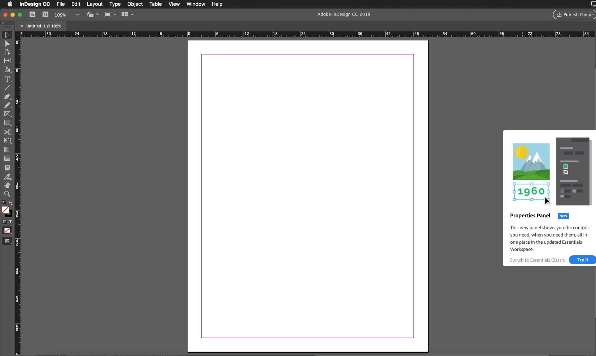Click the Properties Panel heading text
The height and width of the screenshot is (356, 596).
(x=530, y=216)
